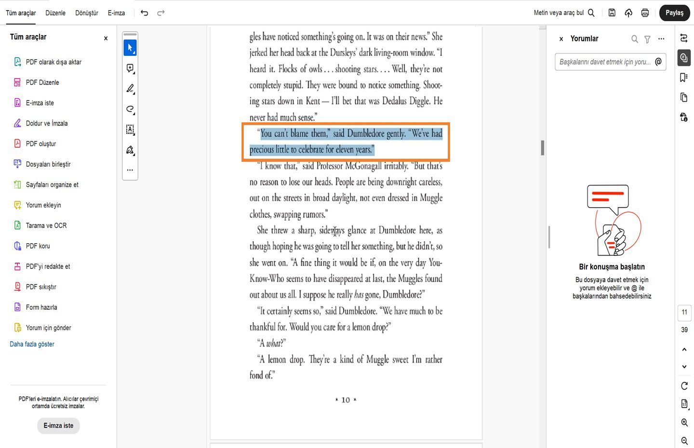Click the Daha fazla göster link
The image size is (694, 448).
[32, 344]
